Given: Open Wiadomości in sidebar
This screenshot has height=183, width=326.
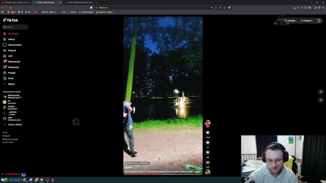Looking at the screenshot, I should pyautogui.click(x=11, y=62).
